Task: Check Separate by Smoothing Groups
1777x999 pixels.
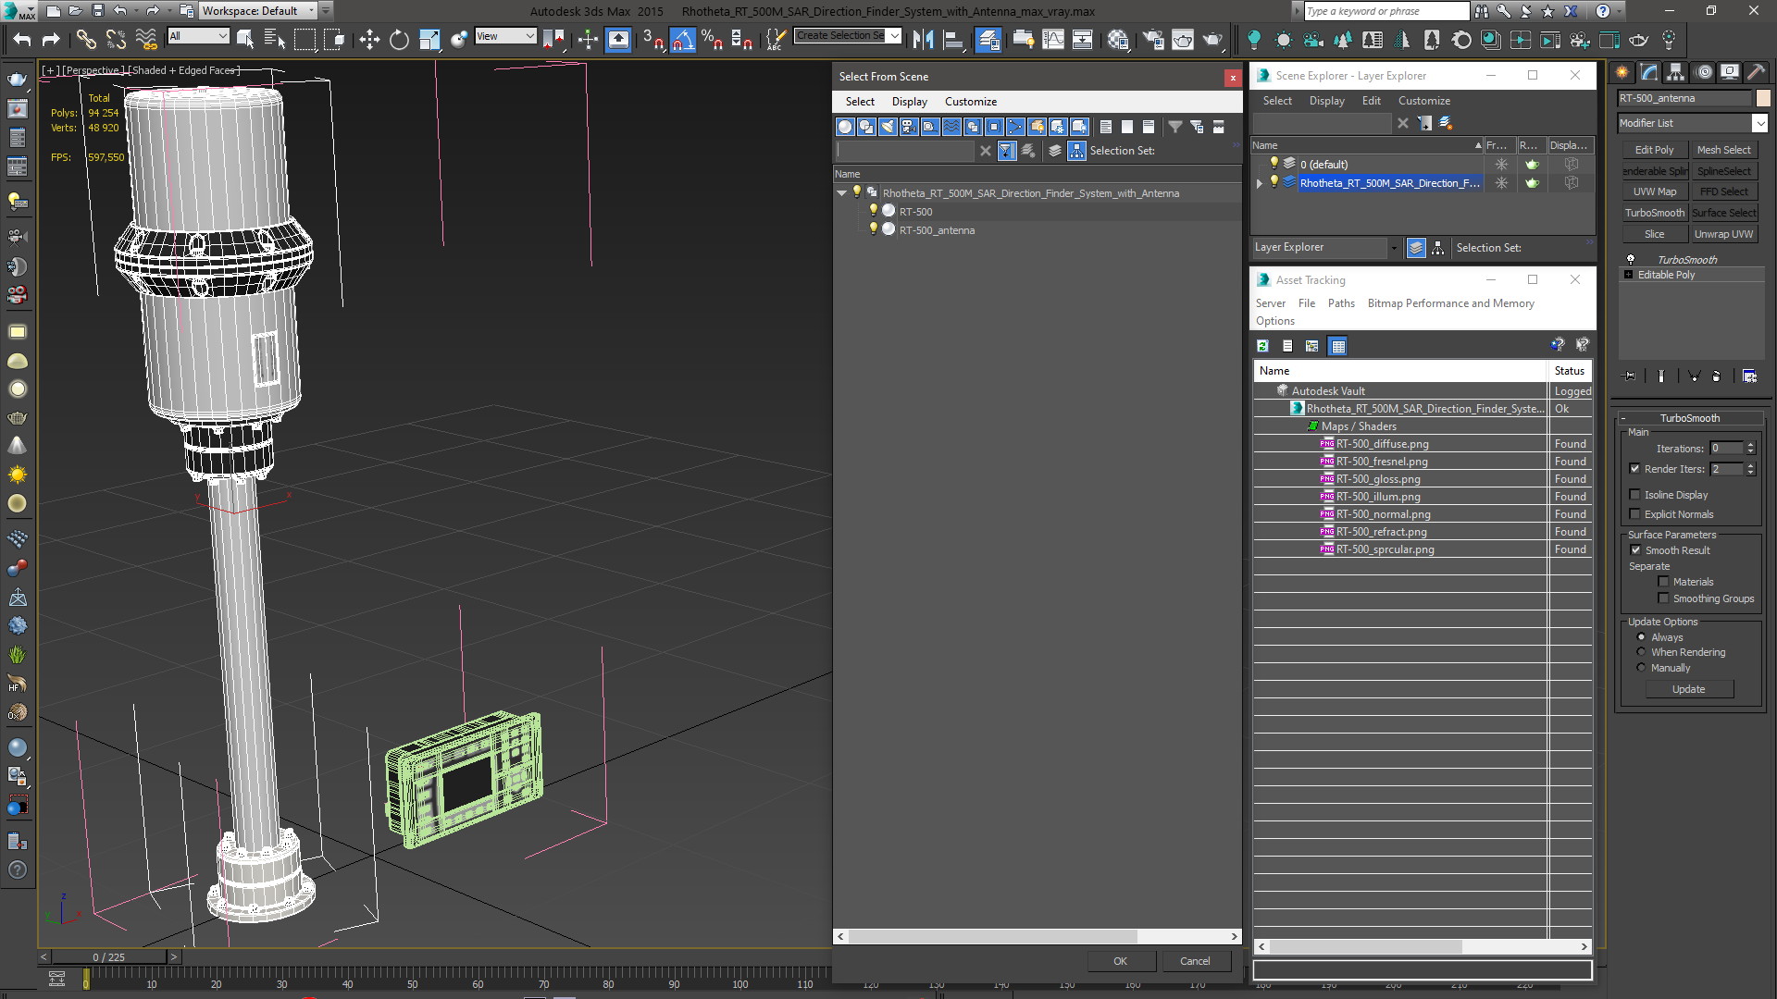Action: 1663,598
